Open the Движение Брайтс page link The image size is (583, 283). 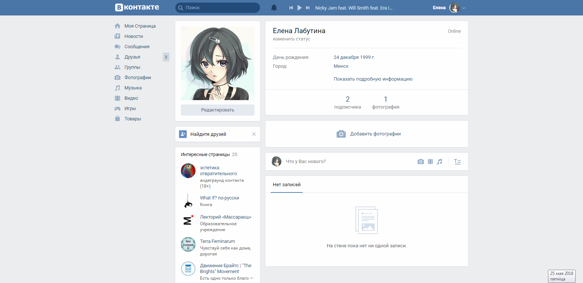(226, 269)
